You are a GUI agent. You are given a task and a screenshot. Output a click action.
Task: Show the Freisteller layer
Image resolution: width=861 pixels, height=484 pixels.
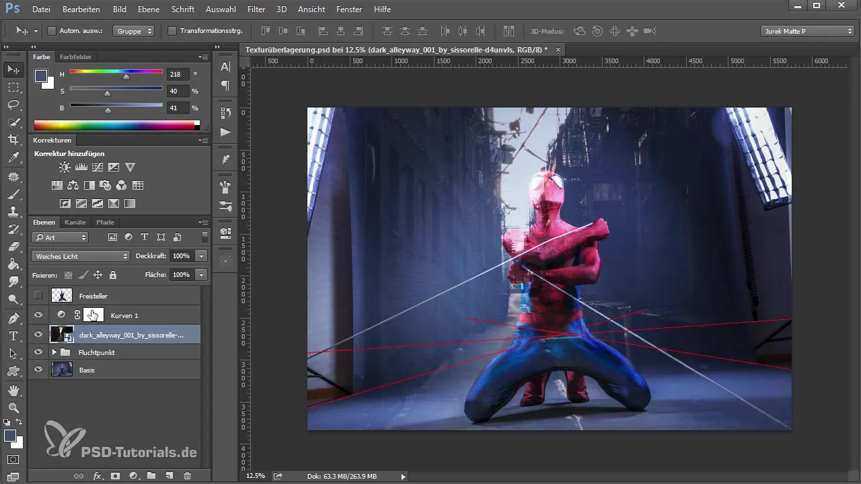click(x=38, y=295)
